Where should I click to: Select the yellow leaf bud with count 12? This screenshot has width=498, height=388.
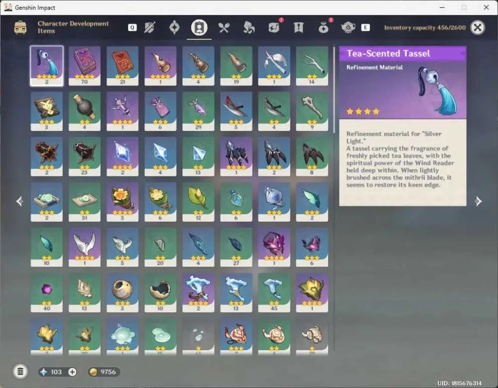[198, 202]
